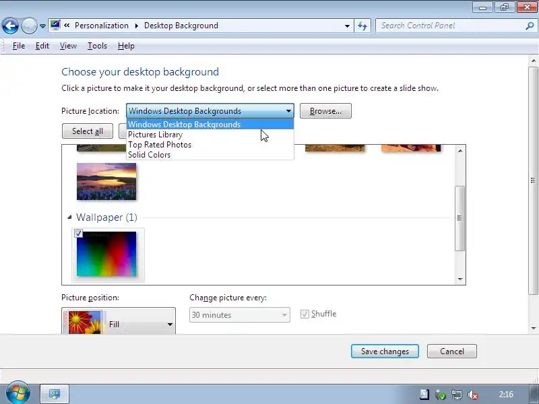Open the Tools menu
Screen dimensions: 539x404
pos(97,46)
